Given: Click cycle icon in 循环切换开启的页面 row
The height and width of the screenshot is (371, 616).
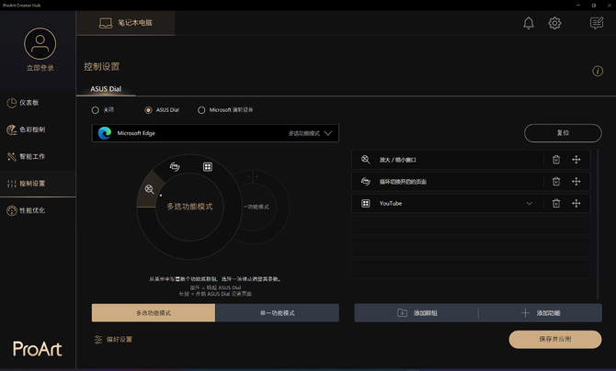Looking at the screenshot, I should (365, 182).
